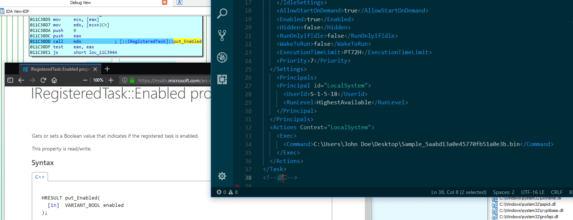Click the mov edx, [ecx+2Ch] instruction
Viewport: 573px width, 220px height.
coord(70,25)
